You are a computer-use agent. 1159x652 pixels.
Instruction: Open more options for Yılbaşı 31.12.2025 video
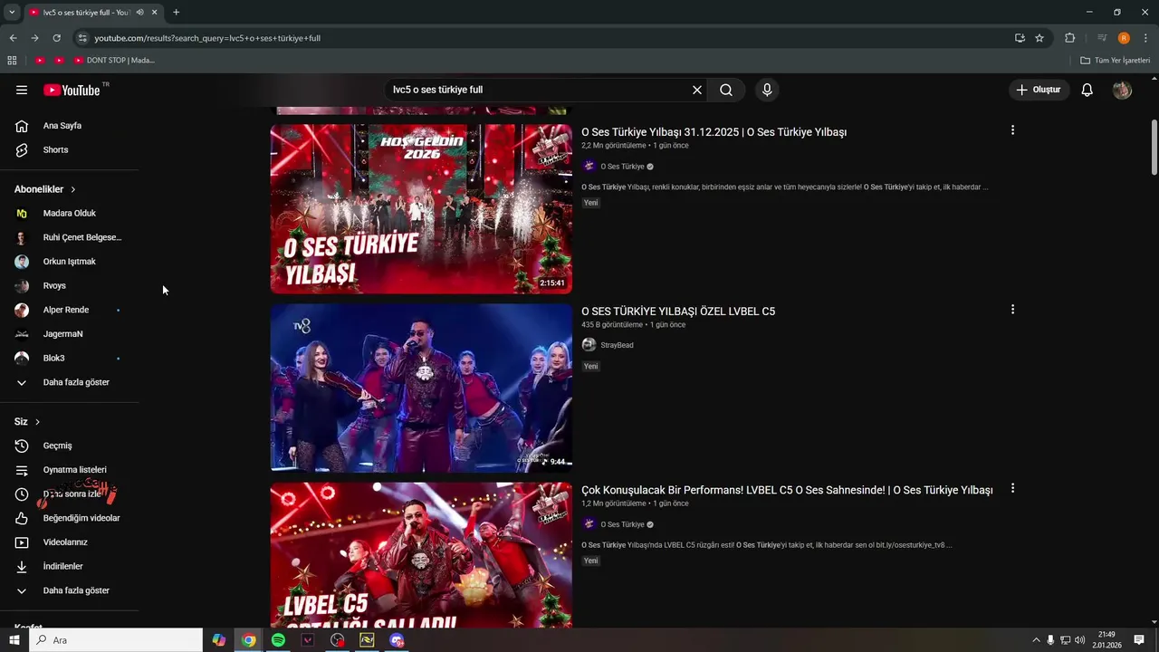coord(1012,130)
